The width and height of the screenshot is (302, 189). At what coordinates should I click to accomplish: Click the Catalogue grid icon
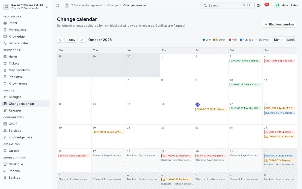pos(5,164)
